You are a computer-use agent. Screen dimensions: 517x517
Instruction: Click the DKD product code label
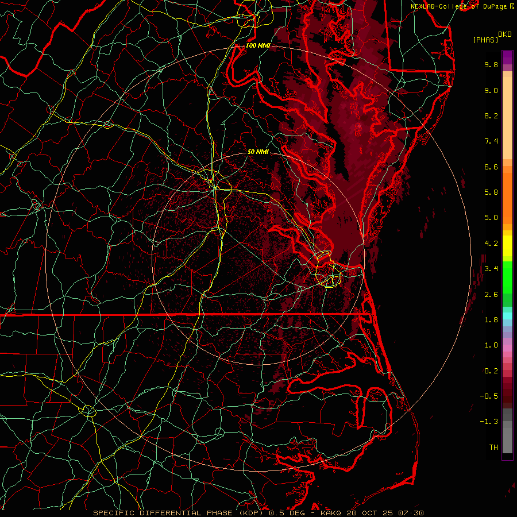pos(505,34)
